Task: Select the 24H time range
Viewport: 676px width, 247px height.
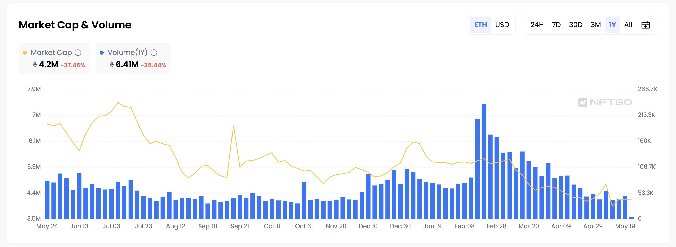Action: [537, 25]
